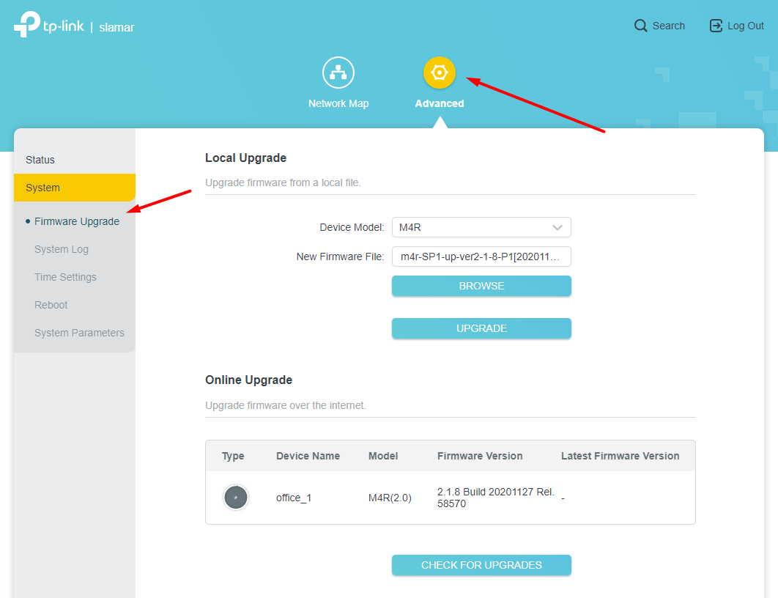
Task: Select the Advanced gear icon
Action: 440,73
